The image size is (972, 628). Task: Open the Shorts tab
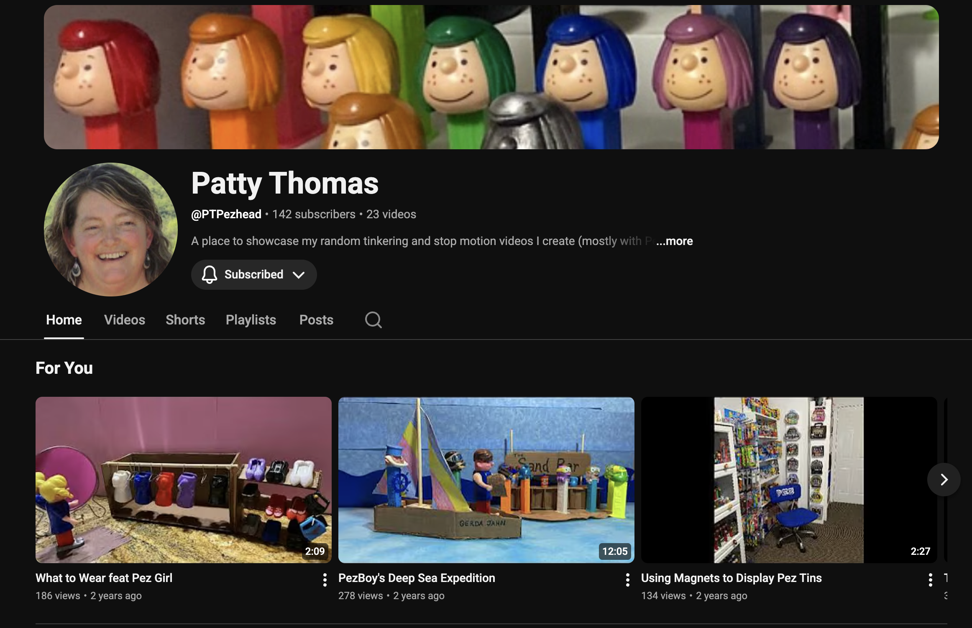(x=185, y=320)
